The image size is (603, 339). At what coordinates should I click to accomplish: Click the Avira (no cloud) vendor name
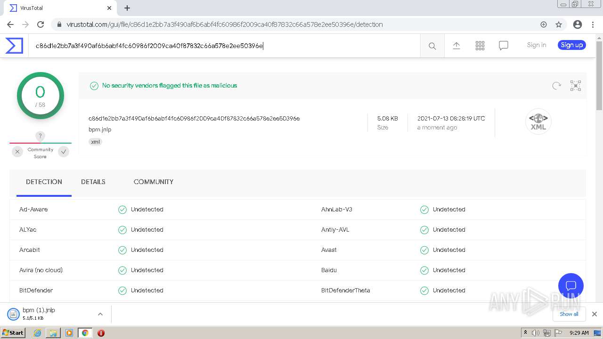click(x=41, y=270)
